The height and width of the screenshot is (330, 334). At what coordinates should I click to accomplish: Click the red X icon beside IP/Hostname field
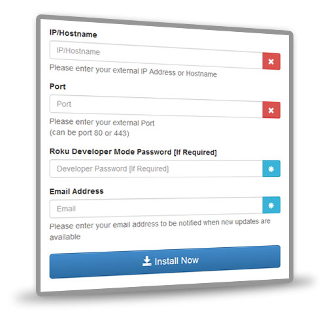271,61
